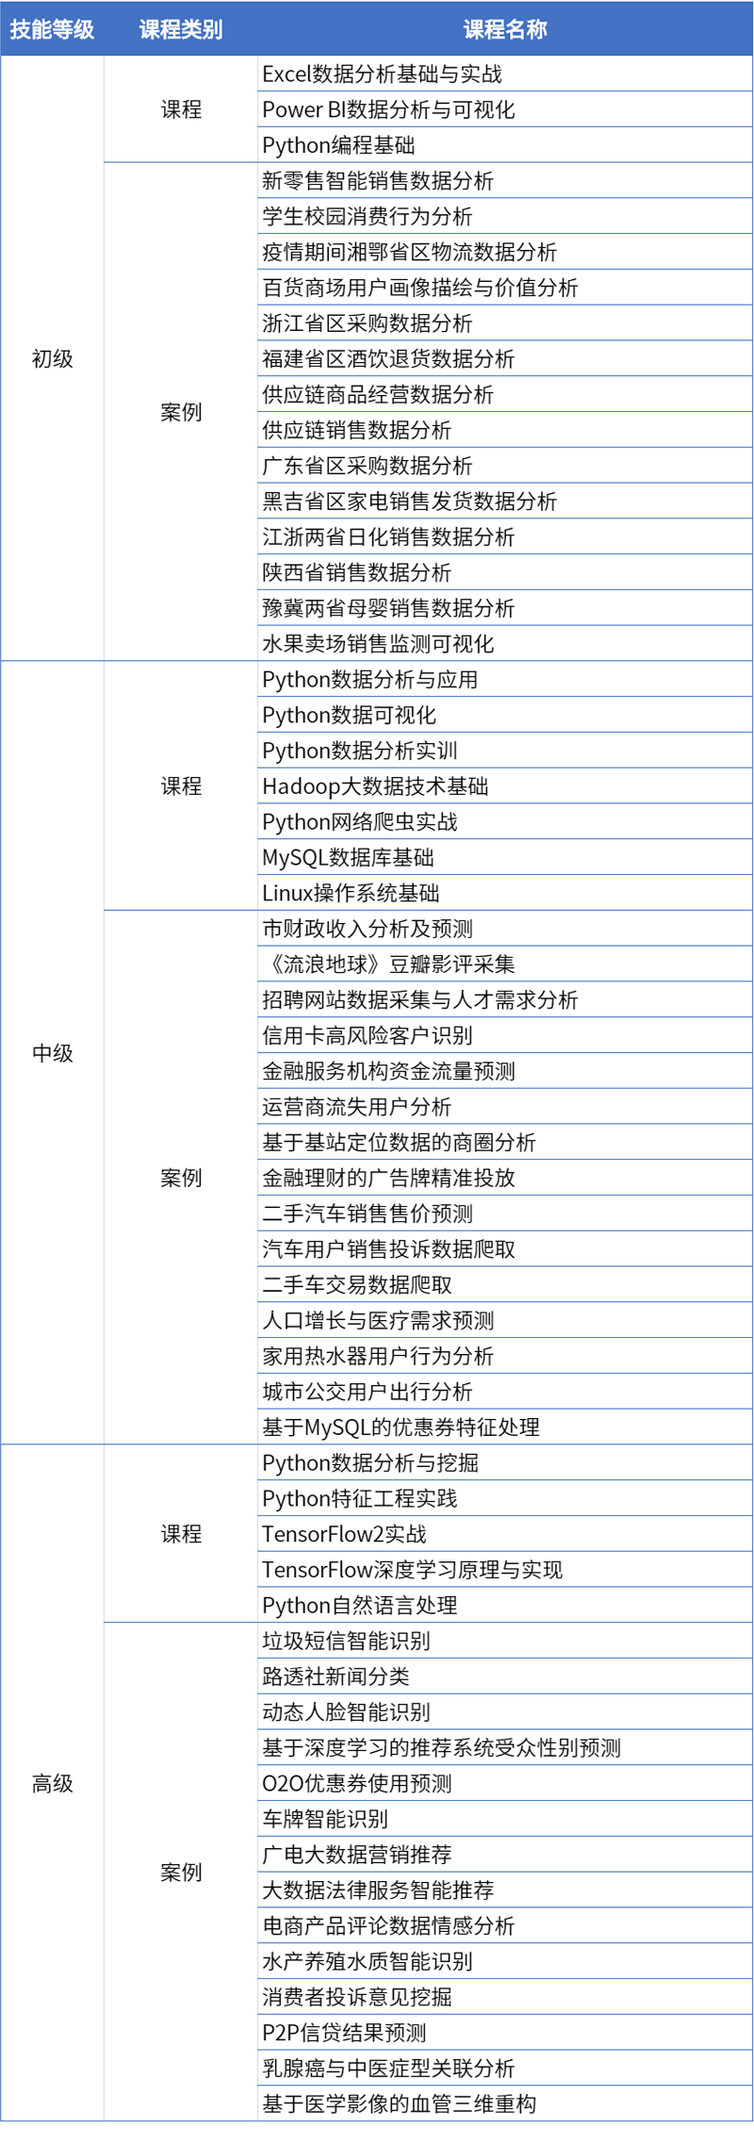Select 学生校园消费行为分析 case
This screenshot has height=2129, width=754.
click(x=505, y=216)
